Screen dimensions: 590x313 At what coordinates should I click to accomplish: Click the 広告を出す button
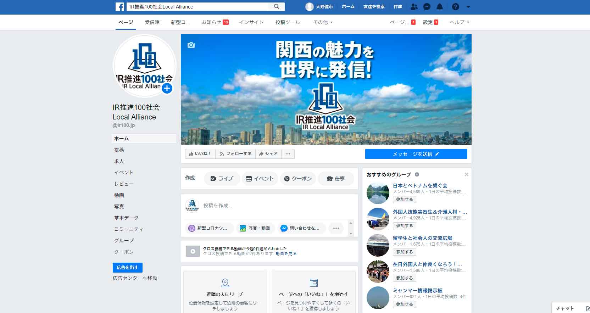(127, 267)
